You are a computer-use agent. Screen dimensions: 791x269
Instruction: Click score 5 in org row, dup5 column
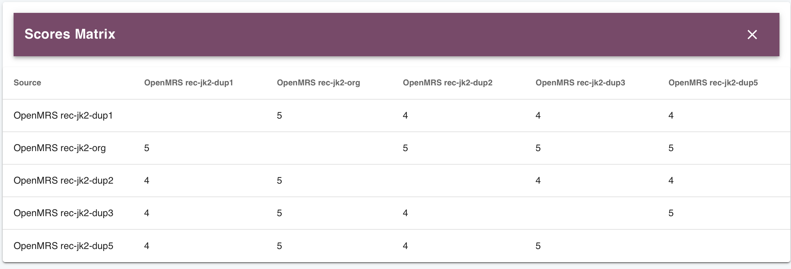(x=671, y=148)
